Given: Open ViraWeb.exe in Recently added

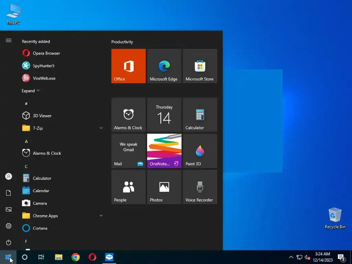Looking at the screenshot, I should pyautogui.click(x=62, y=78).
